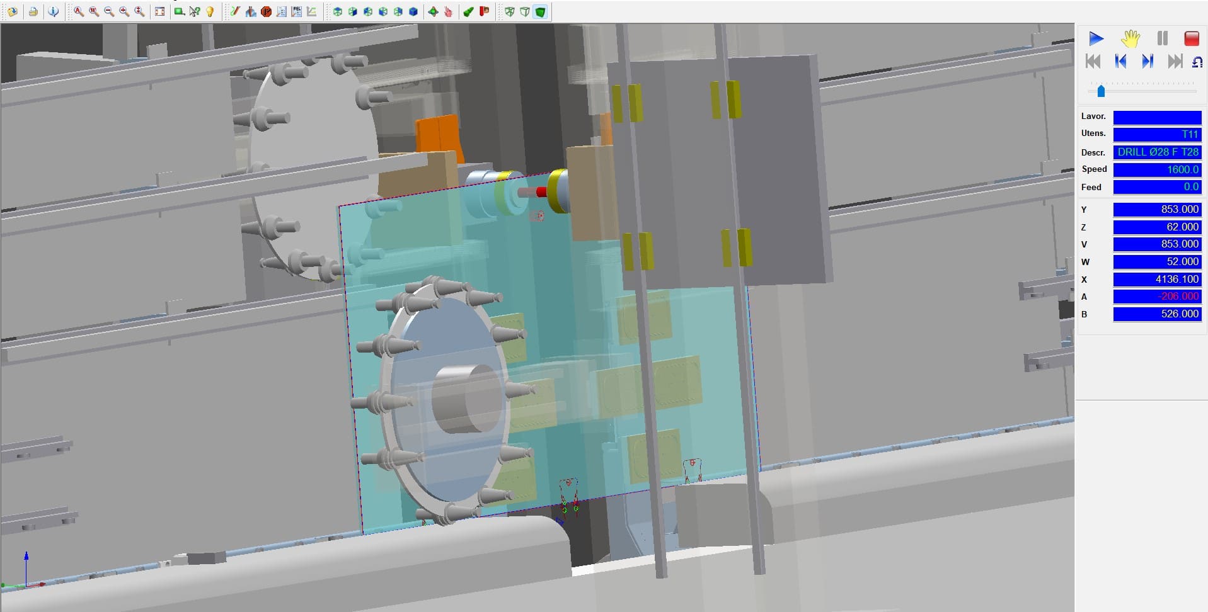Click the X axis value 4136.100 field
The width and height of the screenshot is (1208, 612).
pyautogui.click(x=1157, y=279)
